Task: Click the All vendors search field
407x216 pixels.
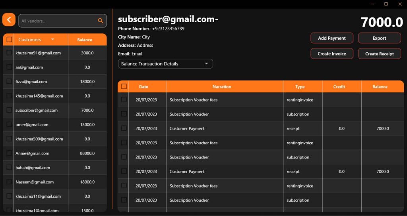Action: point(58,21)
